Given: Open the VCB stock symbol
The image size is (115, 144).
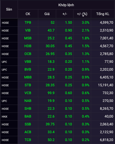Looking at the screenshot, I should pyautogui.click(x=28, y=93).
